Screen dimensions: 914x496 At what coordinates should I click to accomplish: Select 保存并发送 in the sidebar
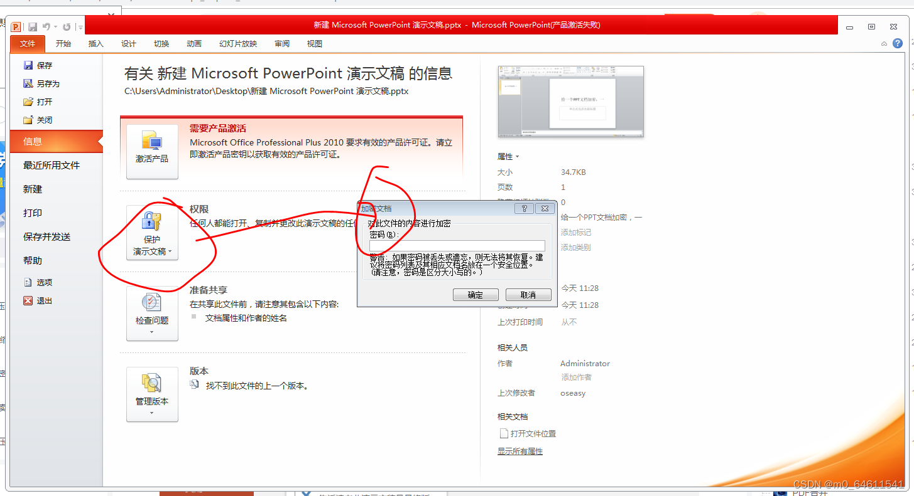pos(47,236)
